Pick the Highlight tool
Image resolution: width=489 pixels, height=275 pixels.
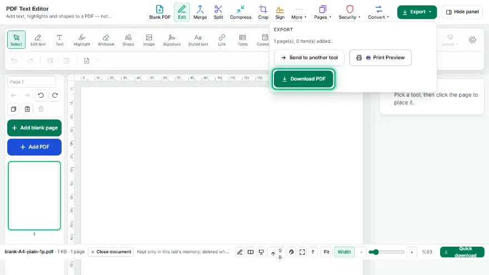tap(82, 40)
